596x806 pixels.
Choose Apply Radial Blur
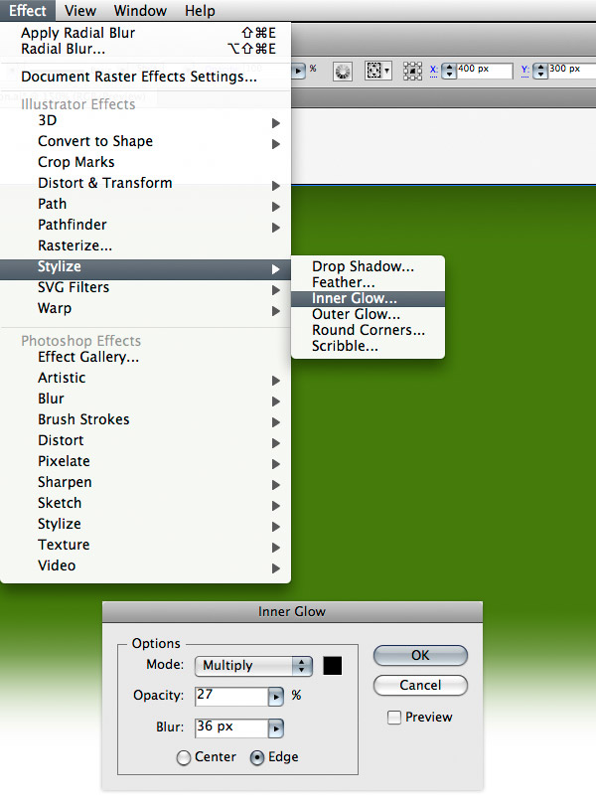tap(145, 33)
